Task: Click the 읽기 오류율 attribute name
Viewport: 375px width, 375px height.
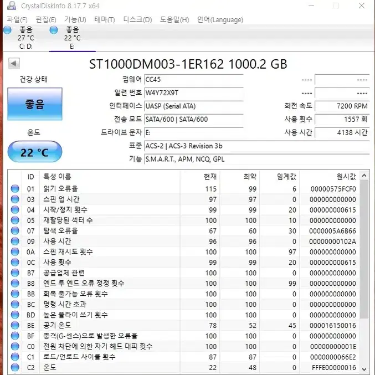Action: pos(60,189)
